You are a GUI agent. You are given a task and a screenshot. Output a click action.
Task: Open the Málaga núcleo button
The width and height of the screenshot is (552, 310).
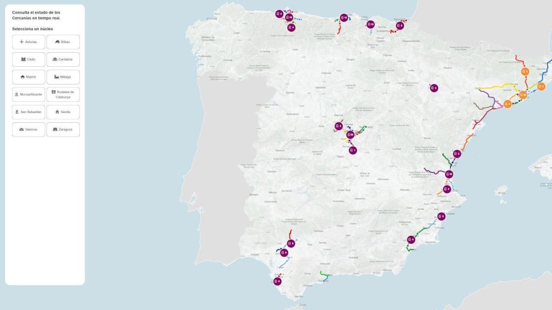(63, 76)
